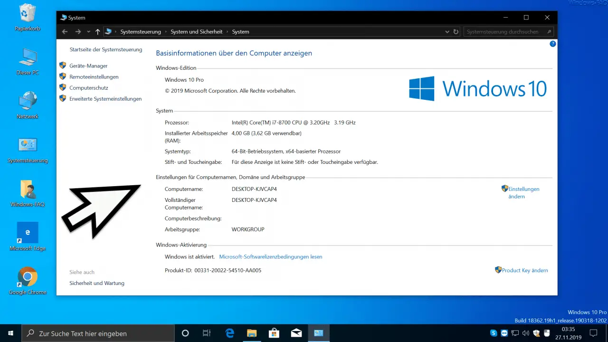Select Systemsteuerung desktop icon
Viewport: 608px width, 342px height.
point(28,150)
